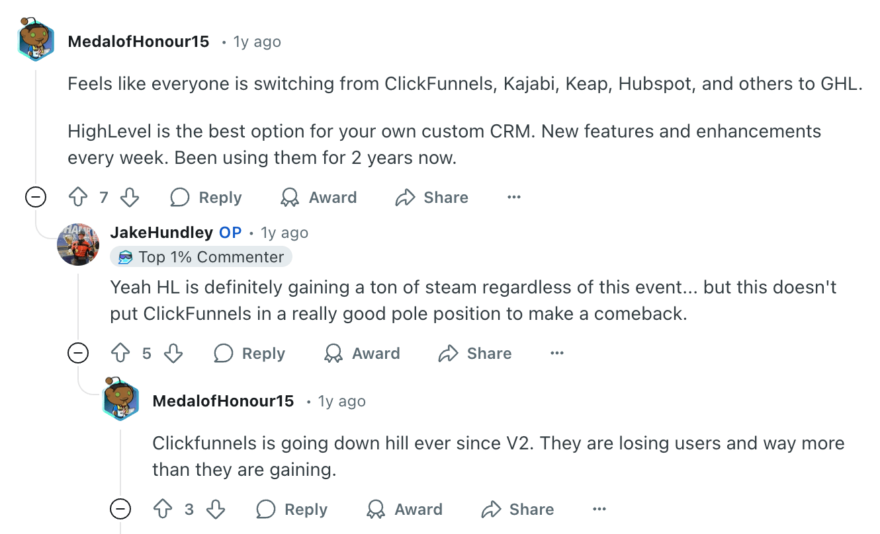Award the top comment about HighLevel
The height and width of the screenshot is (534, 880).
[x=319, y=198]
